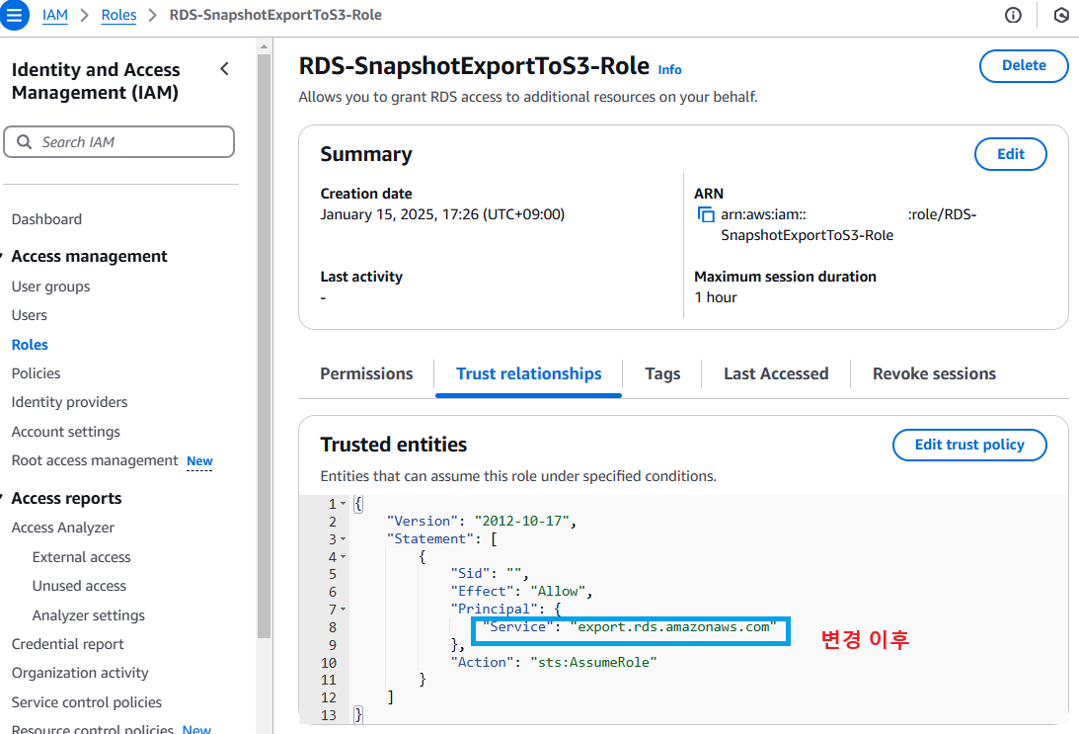Screen dimensions: 1079x734
Task: Click the breadcrumb chevron after IAM
Action: (85, 15)
